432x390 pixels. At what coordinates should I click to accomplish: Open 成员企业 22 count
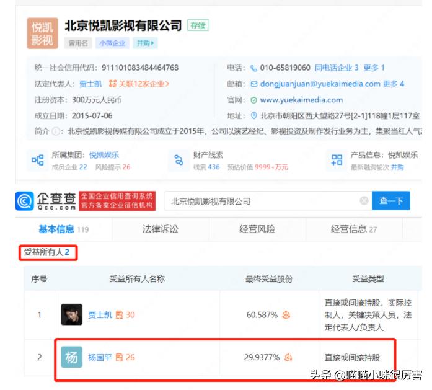[x=69, y=167]
